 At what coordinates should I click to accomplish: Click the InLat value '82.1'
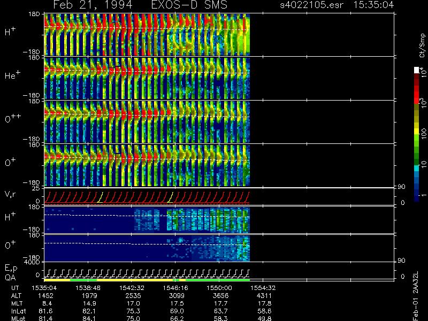(x=89, y=311)
